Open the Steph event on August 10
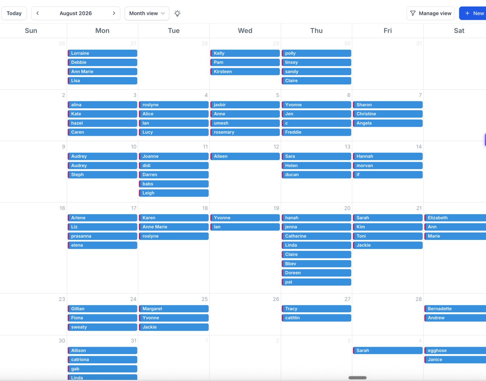This screenshot has width=486, height=381. click(x=102, y=175)
